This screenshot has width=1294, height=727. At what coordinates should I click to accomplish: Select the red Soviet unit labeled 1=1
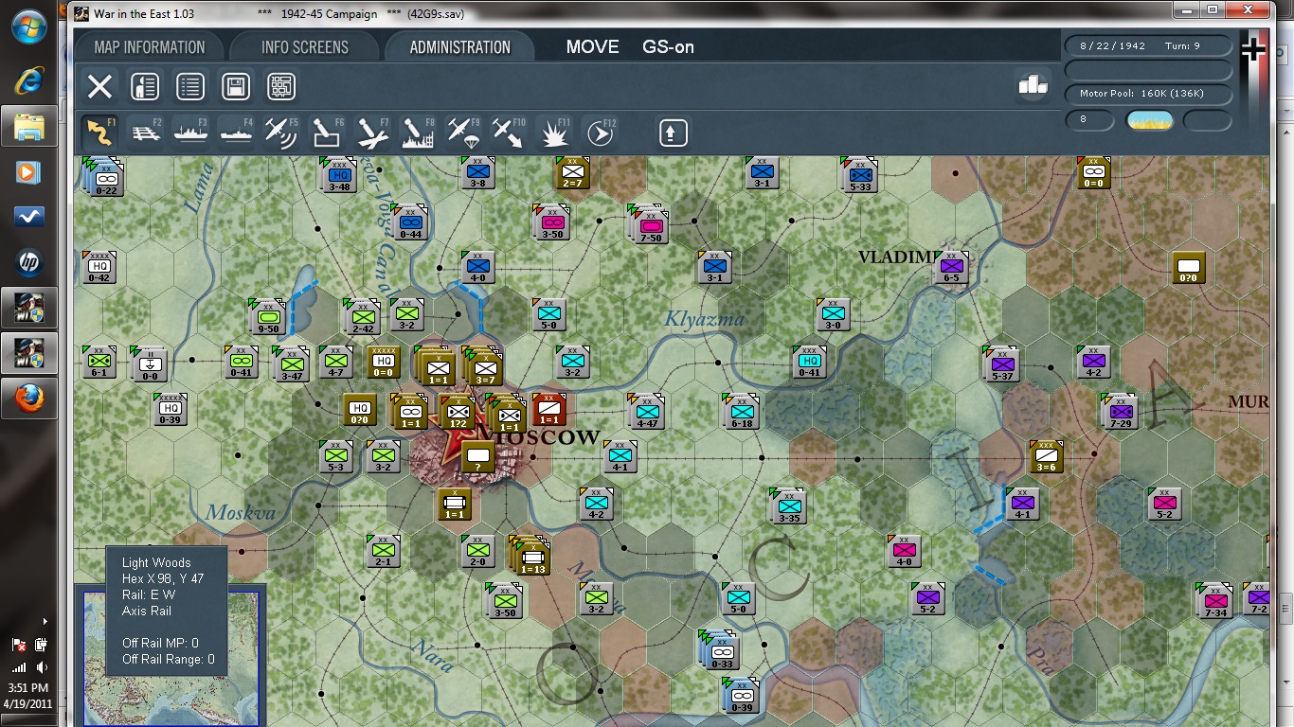tap(548, 409)
